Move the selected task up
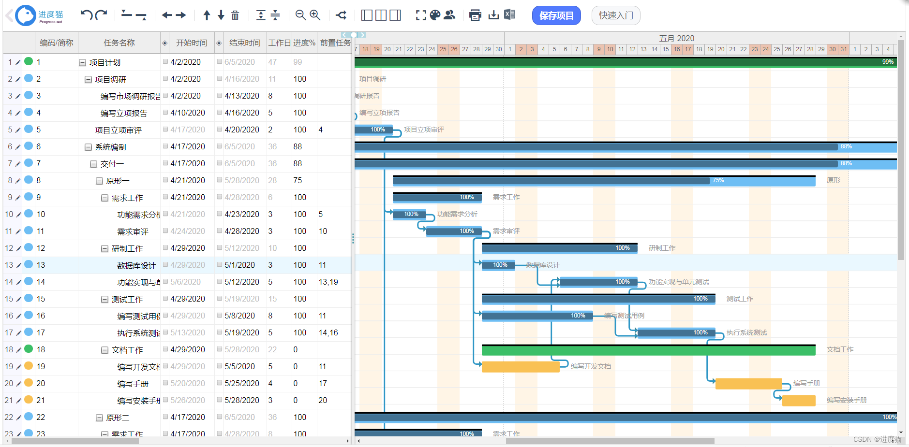The height and width of the screenshot is (447, 909). [207, 15]
